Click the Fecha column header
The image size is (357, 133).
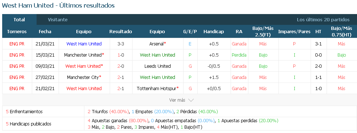[x=45, y=31]
